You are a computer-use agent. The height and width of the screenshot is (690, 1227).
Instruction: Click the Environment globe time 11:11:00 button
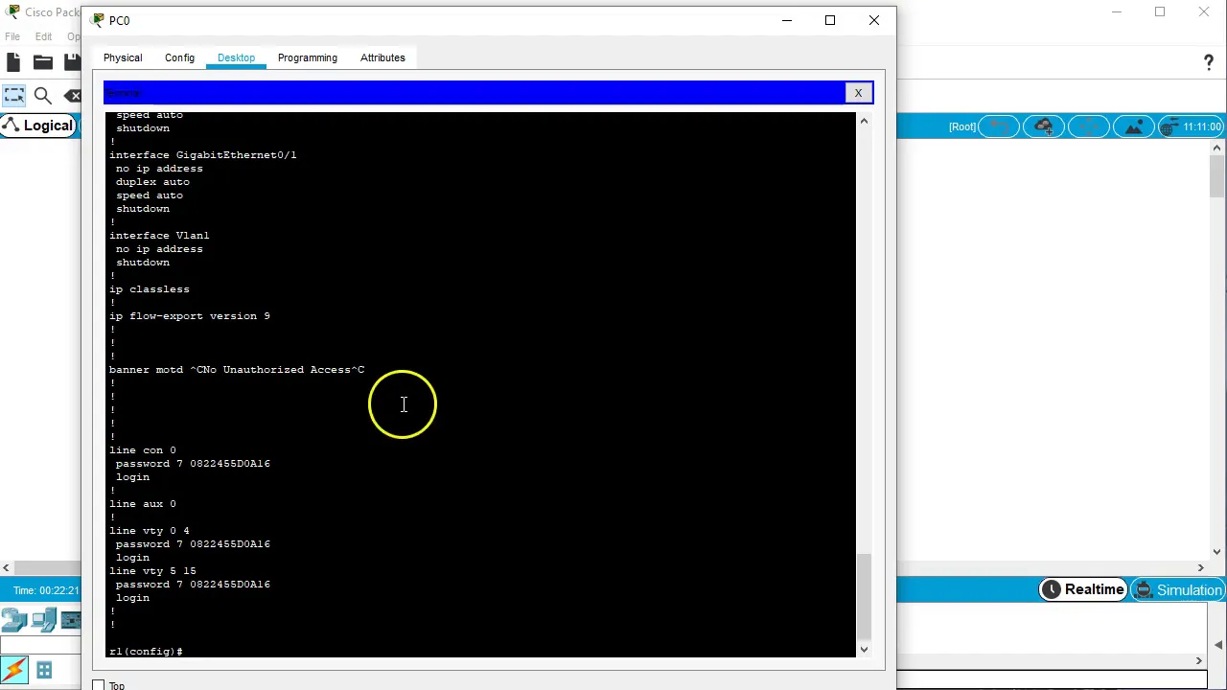1191,126
